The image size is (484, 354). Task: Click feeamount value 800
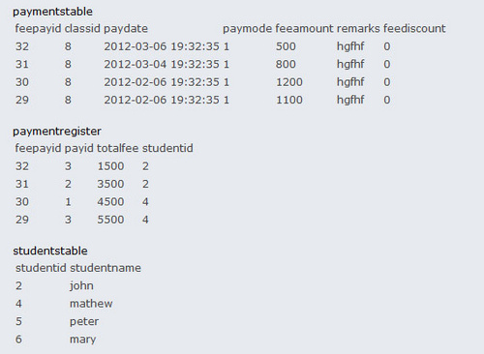286,64
